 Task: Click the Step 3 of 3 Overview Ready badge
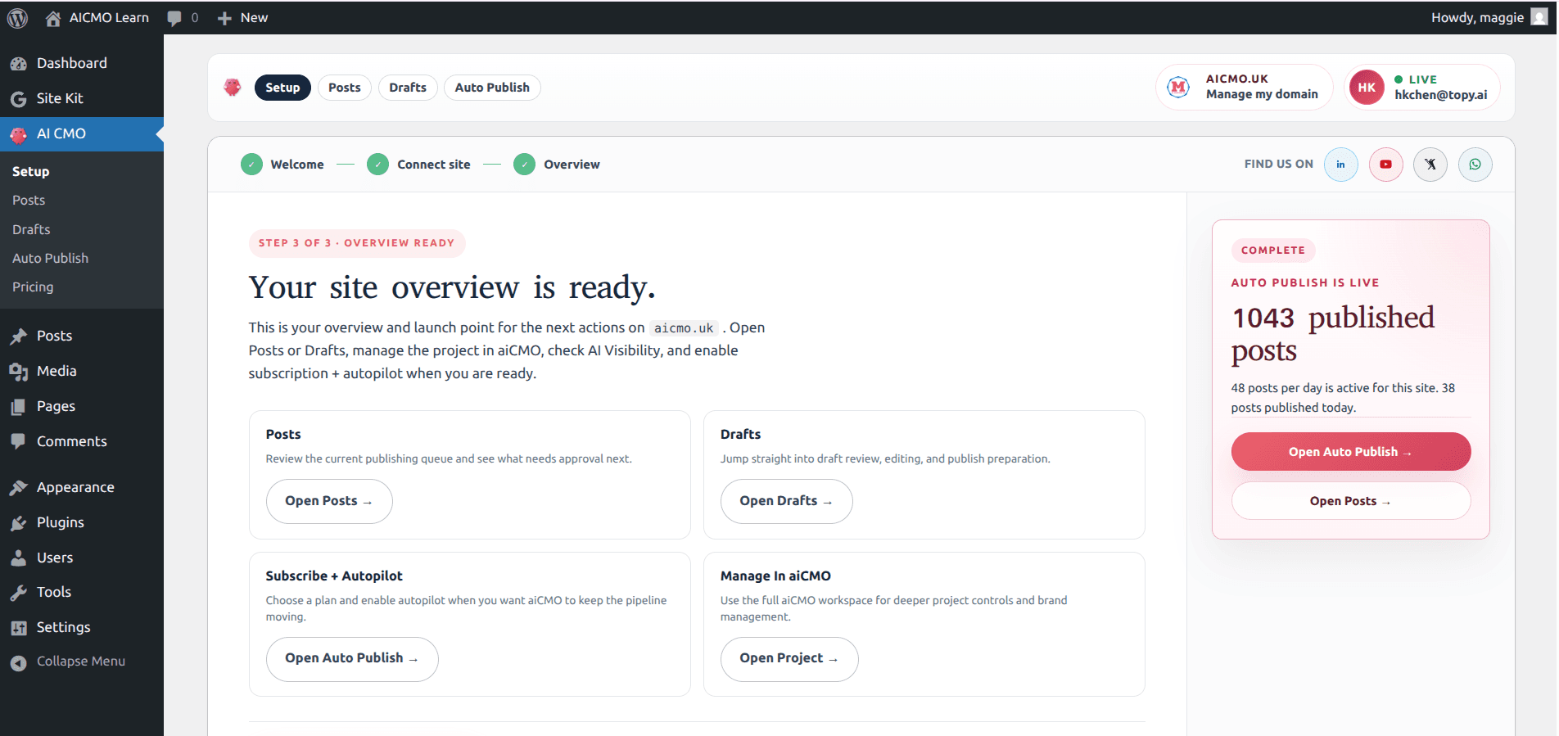pyautogui.click(x=357, y=243)
